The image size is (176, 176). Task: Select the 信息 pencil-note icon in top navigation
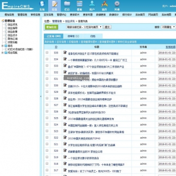(54, 4)
